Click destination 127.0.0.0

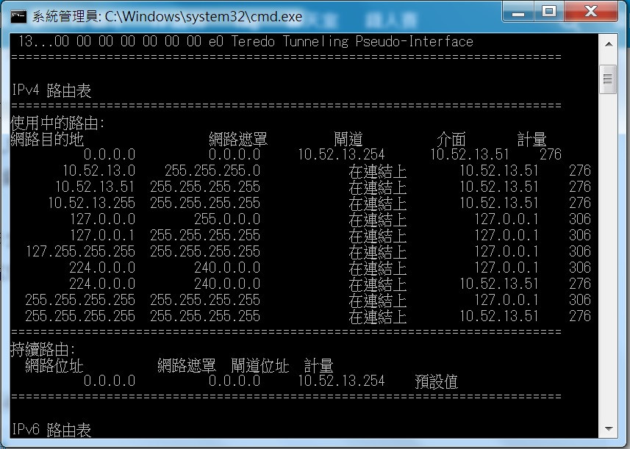click(x=102, y=219)
